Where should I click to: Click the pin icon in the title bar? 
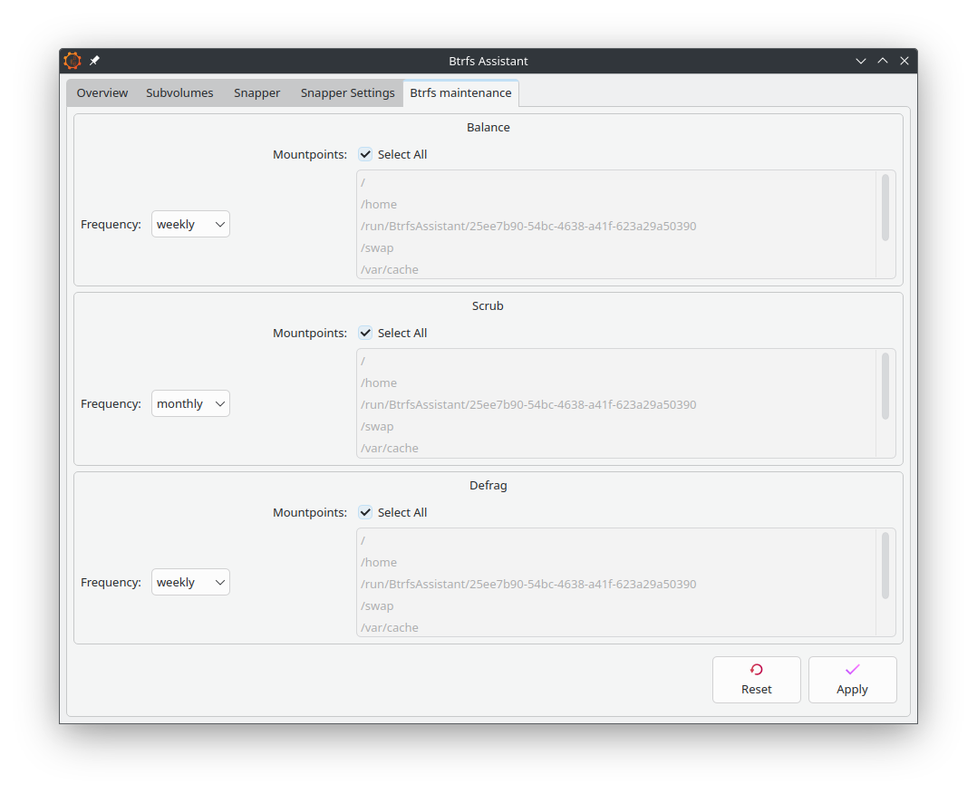tap(94, 61)
